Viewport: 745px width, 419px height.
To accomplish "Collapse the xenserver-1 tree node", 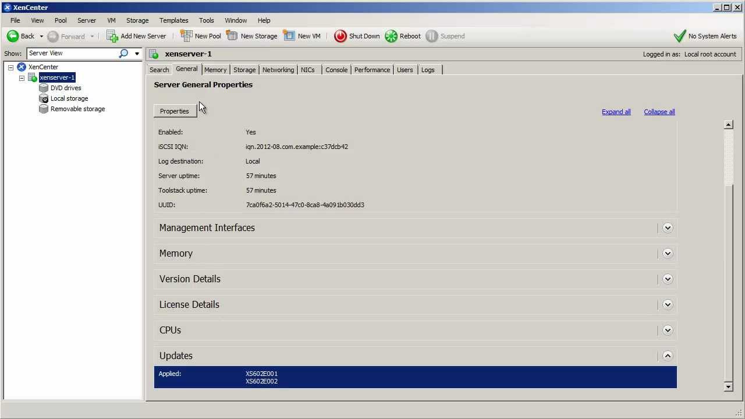I will tap(22, 78).
